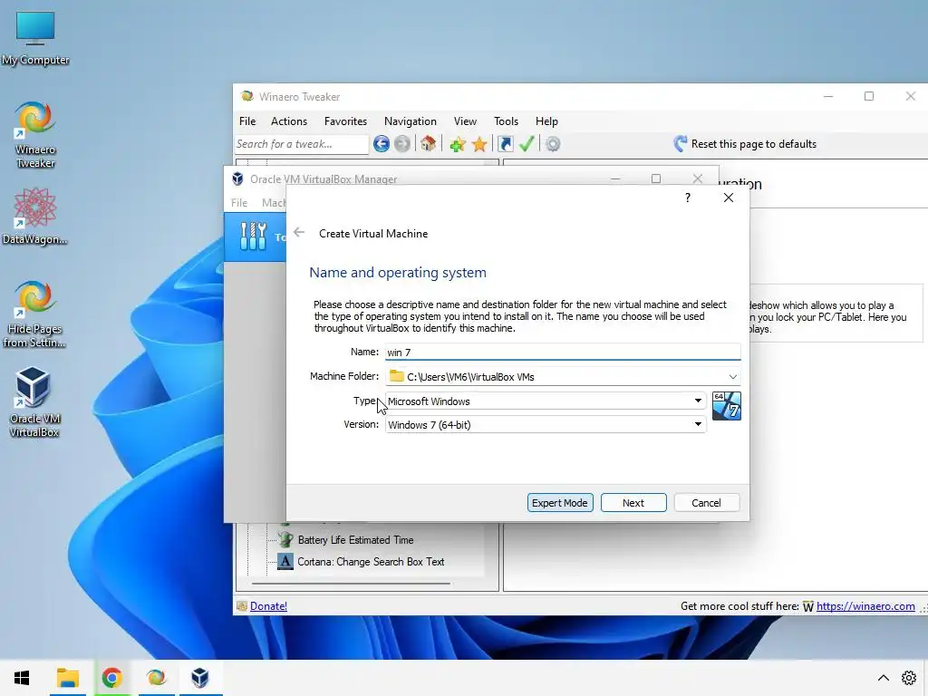928x696 pixels.
Task: Open Hide Pages from Settings shortcut
Action: click(35, 314)
